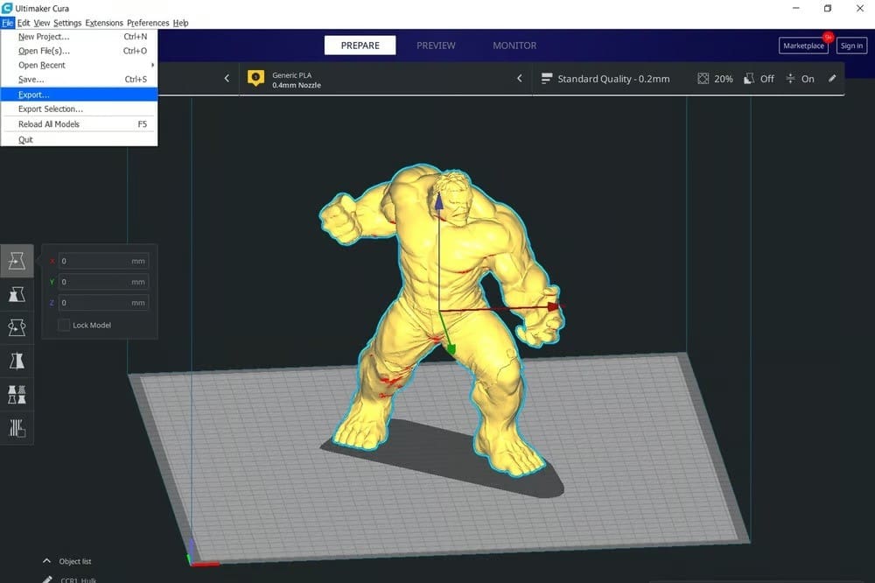Open the Marketplace button

tap(803, 46)
